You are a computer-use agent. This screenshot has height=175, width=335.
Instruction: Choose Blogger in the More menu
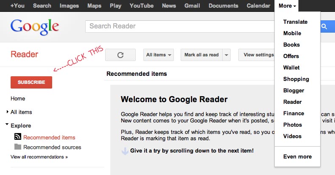point(293,91)
